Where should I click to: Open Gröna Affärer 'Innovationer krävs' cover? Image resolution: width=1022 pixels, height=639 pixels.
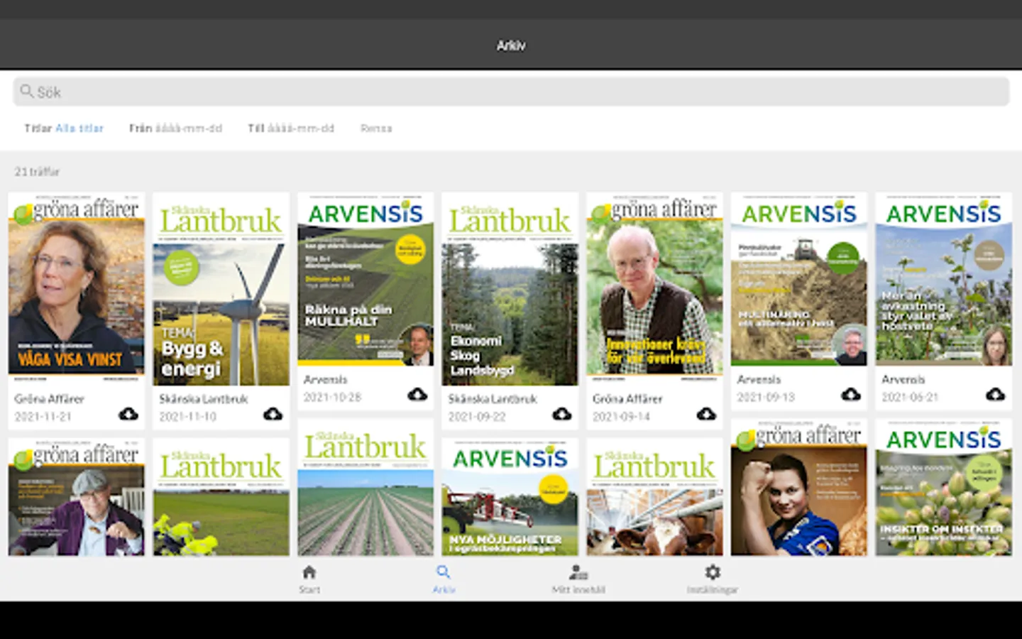[x=654, y=289]
